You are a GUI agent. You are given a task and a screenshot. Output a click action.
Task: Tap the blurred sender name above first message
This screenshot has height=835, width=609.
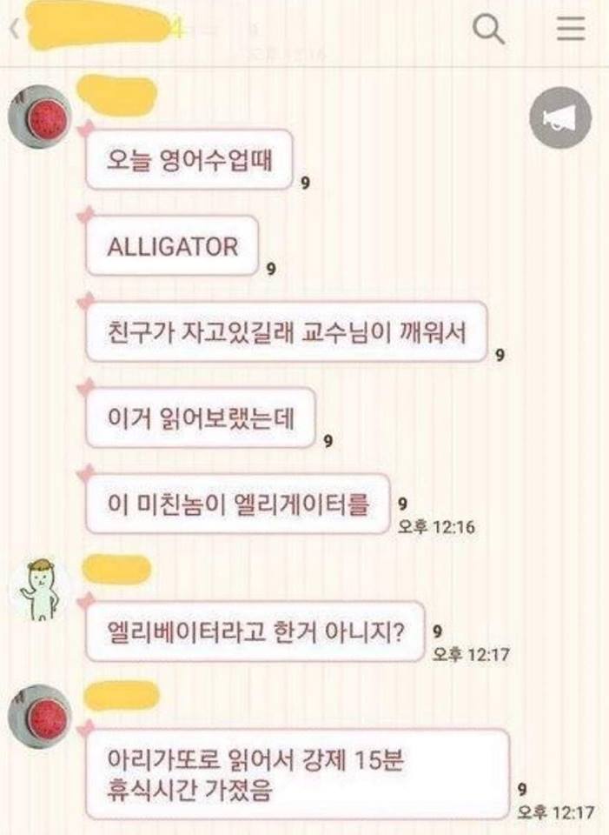click(x=117, y=95)
